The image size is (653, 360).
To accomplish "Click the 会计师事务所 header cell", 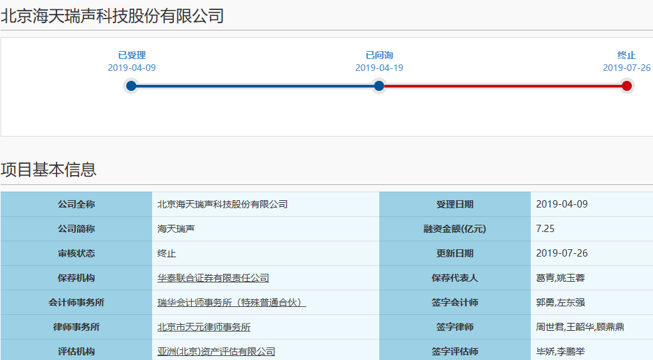I will click(x=76, y=302).
